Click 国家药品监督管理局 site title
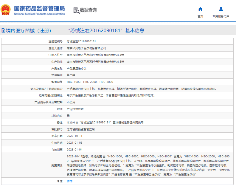The image size is (236, 186). pyautogui.click(x=39, y=9)
